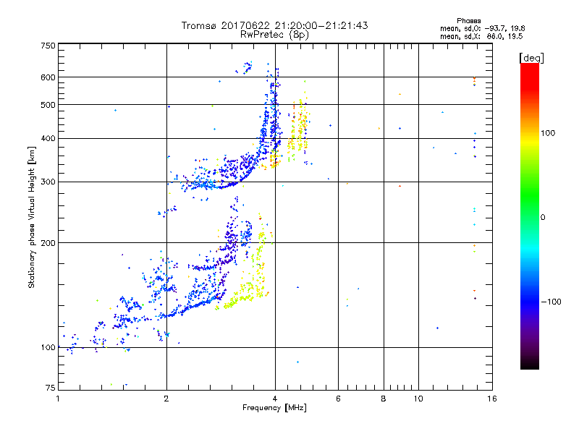
Task: Click the 1 tick on frequency axis
Action: point(58,399)
